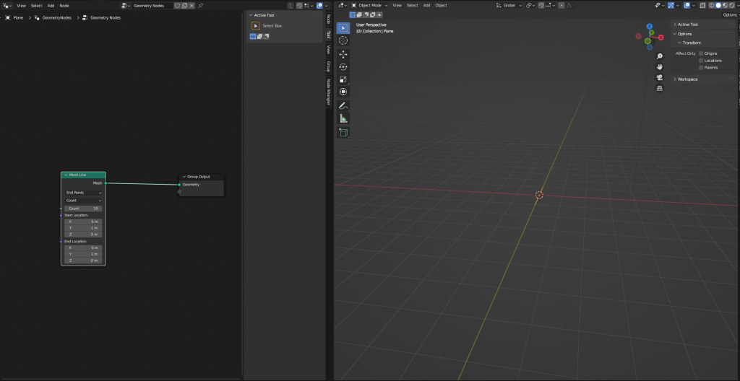The height and width of the screenshot is (381, 740).
Task: Select the Cursor tool in viewport toolbar
Action: (343, 41)
